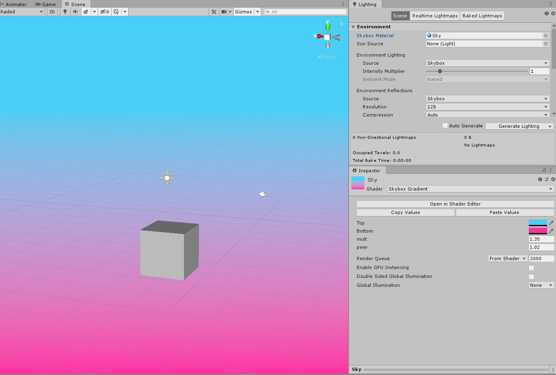The width and height of the screenshot is (556, 375).
Task: Open Sky material help icon
Action: click(540, 179)
